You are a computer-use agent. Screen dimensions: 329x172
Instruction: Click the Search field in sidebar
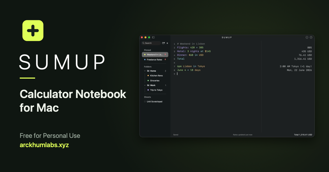coord(151,43)
